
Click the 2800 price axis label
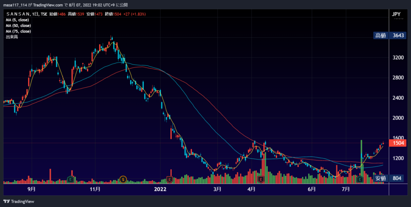pos(398,78)
